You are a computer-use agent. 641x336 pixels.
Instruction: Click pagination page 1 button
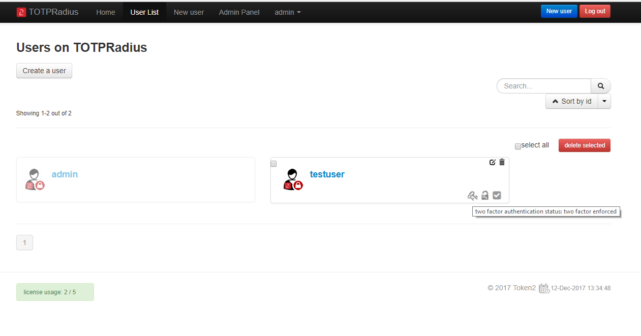[24, 242]
